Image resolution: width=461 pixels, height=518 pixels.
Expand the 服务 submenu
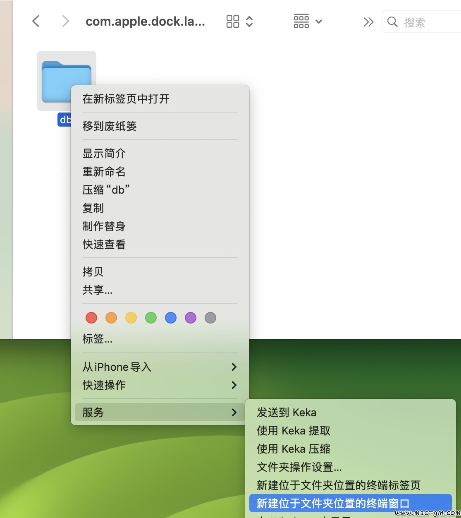(160, 412)
